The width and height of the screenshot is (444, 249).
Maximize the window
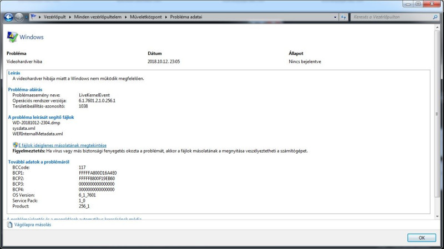418,4
